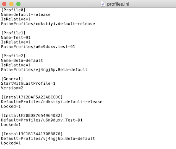This screenshot has height=149, width=176.
Task: Click the Default=Profiles/u6m9duxv.Test-91 line
Action: 42,120
